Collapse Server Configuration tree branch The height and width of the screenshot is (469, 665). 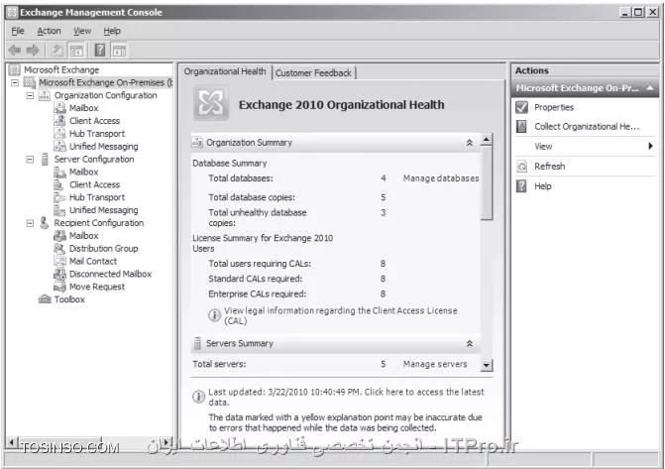point(30,160)
